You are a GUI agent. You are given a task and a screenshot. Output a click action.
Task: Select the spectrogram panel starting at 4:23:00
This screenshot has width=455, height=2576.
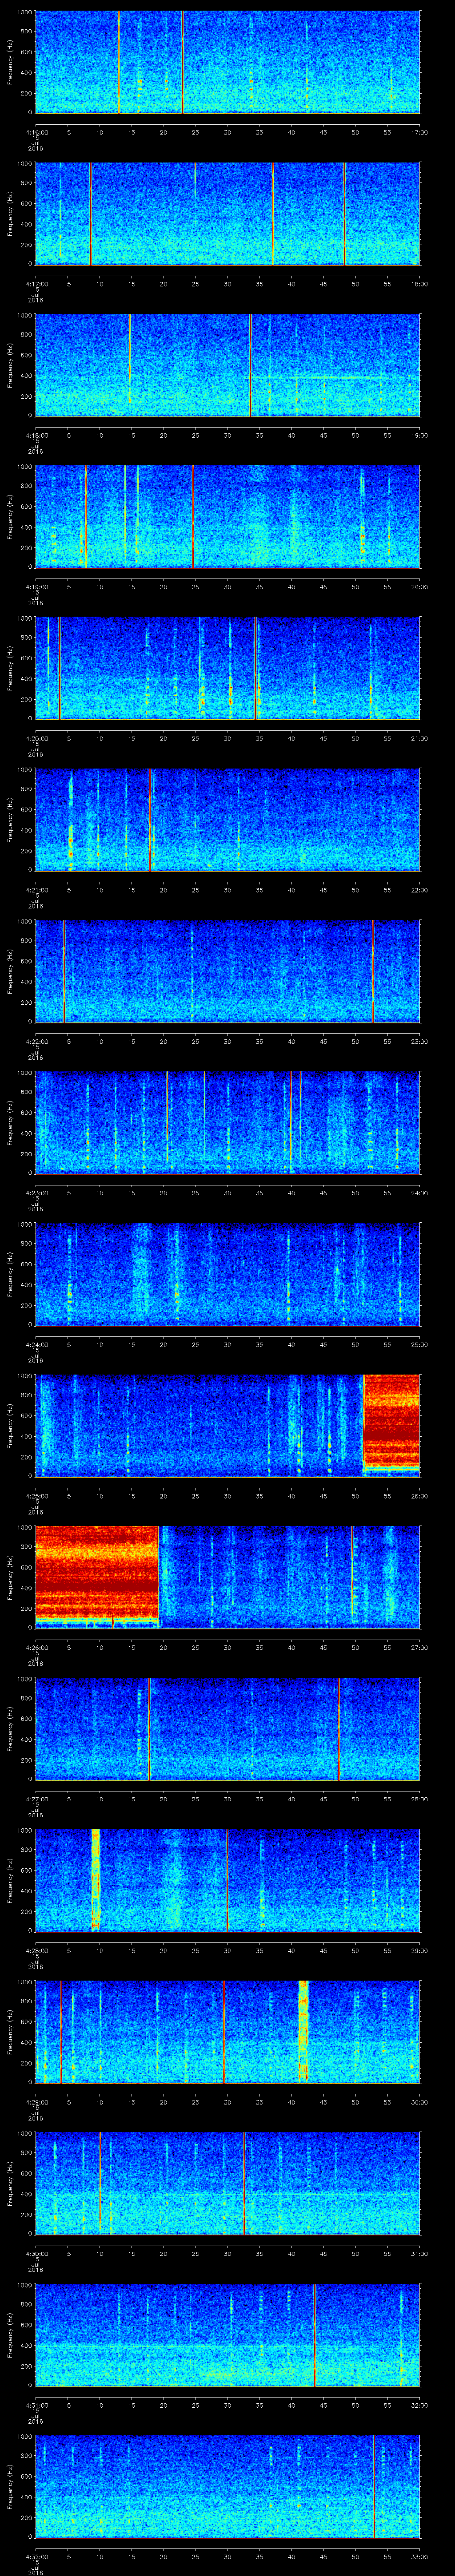click(227, 1123)
